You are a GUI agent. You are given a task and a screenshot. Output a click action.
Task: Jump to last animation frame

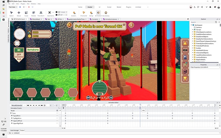click(x=42, y=105)
